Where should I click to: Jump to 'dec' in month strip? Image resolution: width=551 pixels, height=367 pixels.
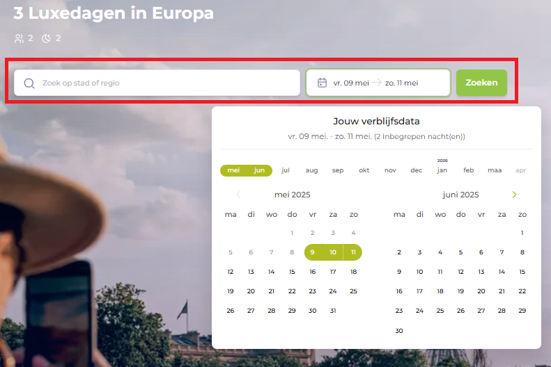tap(416, 170)
